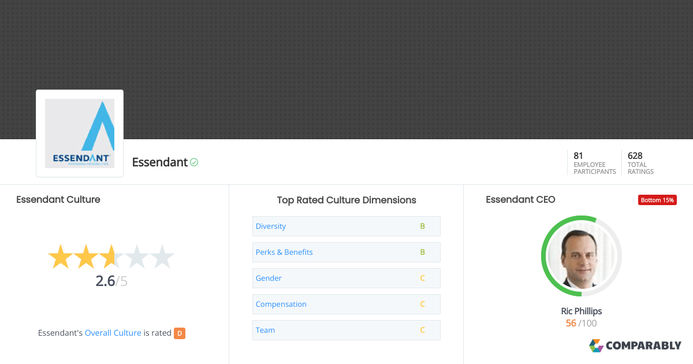
Task: Open the Essendant company name heading
Action: point(160,162)
